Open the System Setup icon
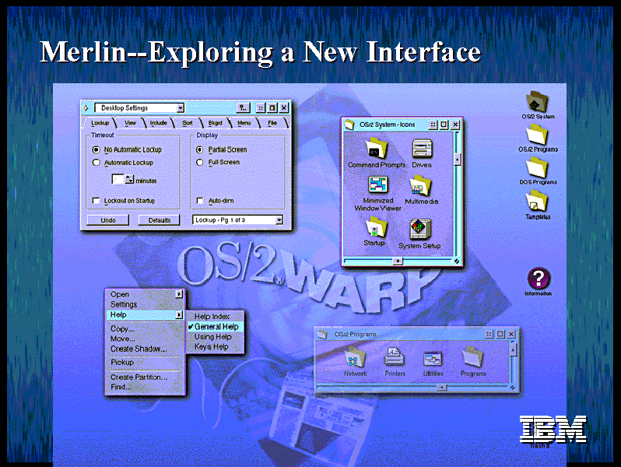This screenshot has width=621, height=467. point(419,230)
